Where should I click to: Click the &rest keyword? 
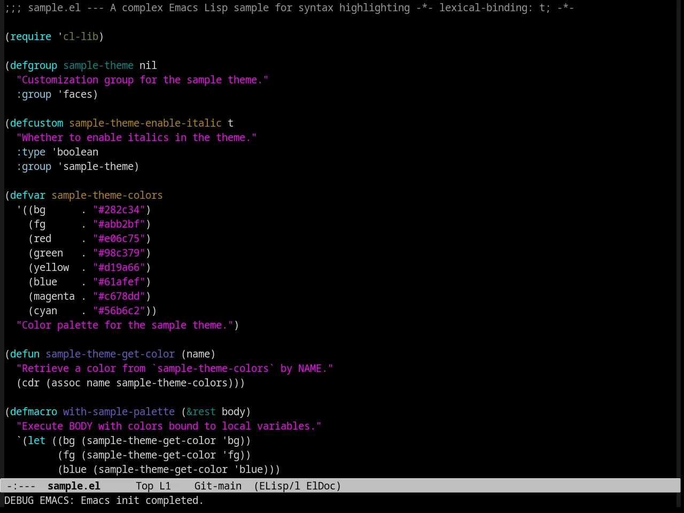click(201, 411)
